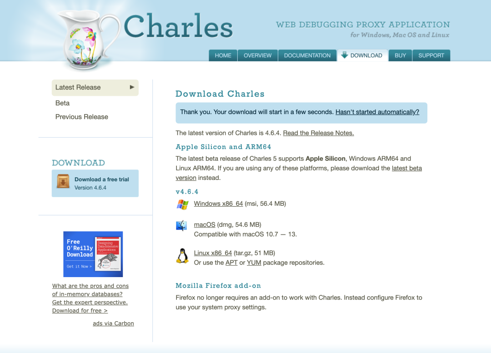Viewport: 491px width, 353px height.
Task: Open the DOWNLOAD tab
Action: 363,55
